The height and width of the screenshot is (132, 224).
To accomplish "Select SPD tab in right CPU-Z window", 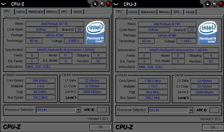I will coord(178,12).
